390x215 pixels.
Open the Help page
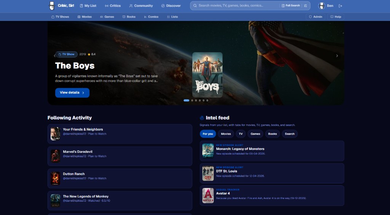pyautogui.click(x=336, y=17)
